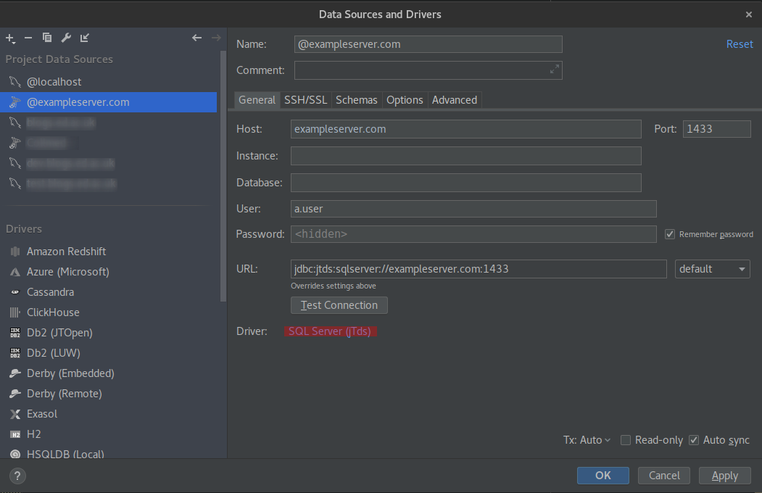Choose the Derby (Remote) driver

click(x=109, y=394)
